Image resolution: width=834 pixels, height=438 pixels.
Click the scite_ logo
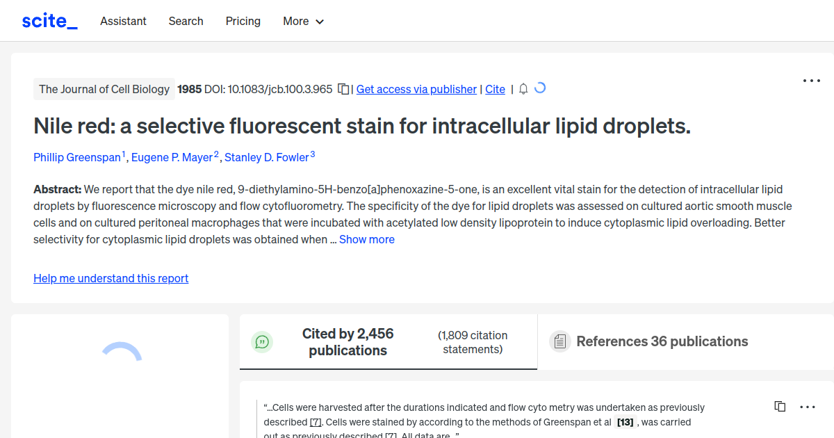click(49, 20)
